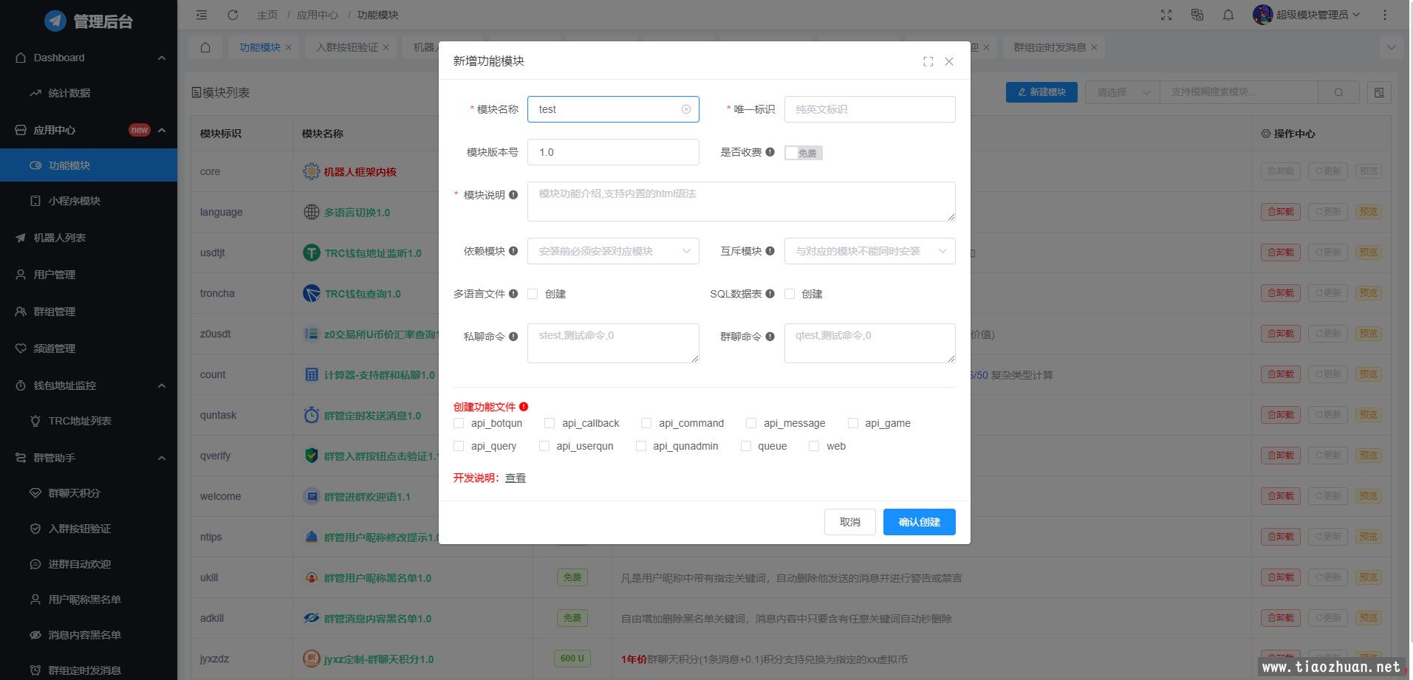Open 用户管理 in sidebar
1413x680 pixels.
pos(89,275)
